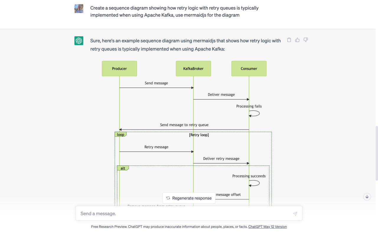Image resolution: width=378 pixels, height=236 pixels.
Task: Select the KafkaBroker node in the diagram
Action: coord(193,68)
